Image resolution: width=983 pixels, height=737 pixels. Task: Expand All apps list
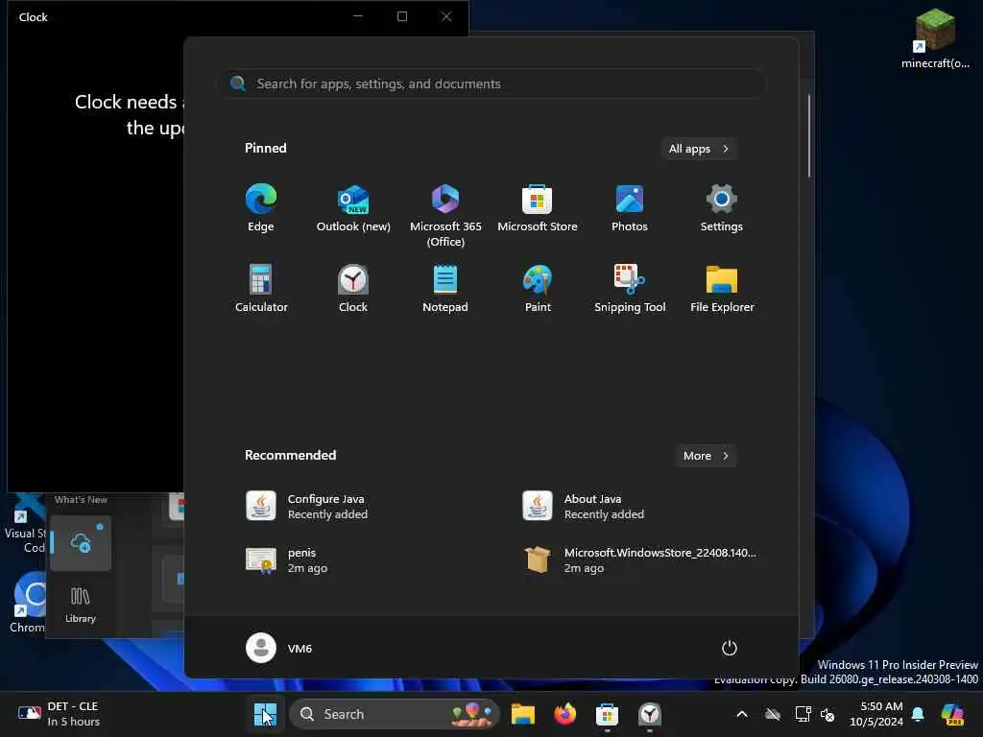(x=698, y=149)
